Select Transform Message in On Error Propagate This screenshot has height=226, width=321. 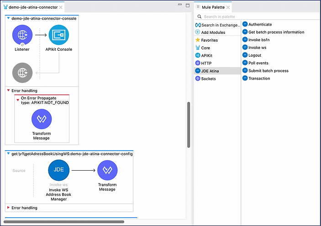point(42,119)
